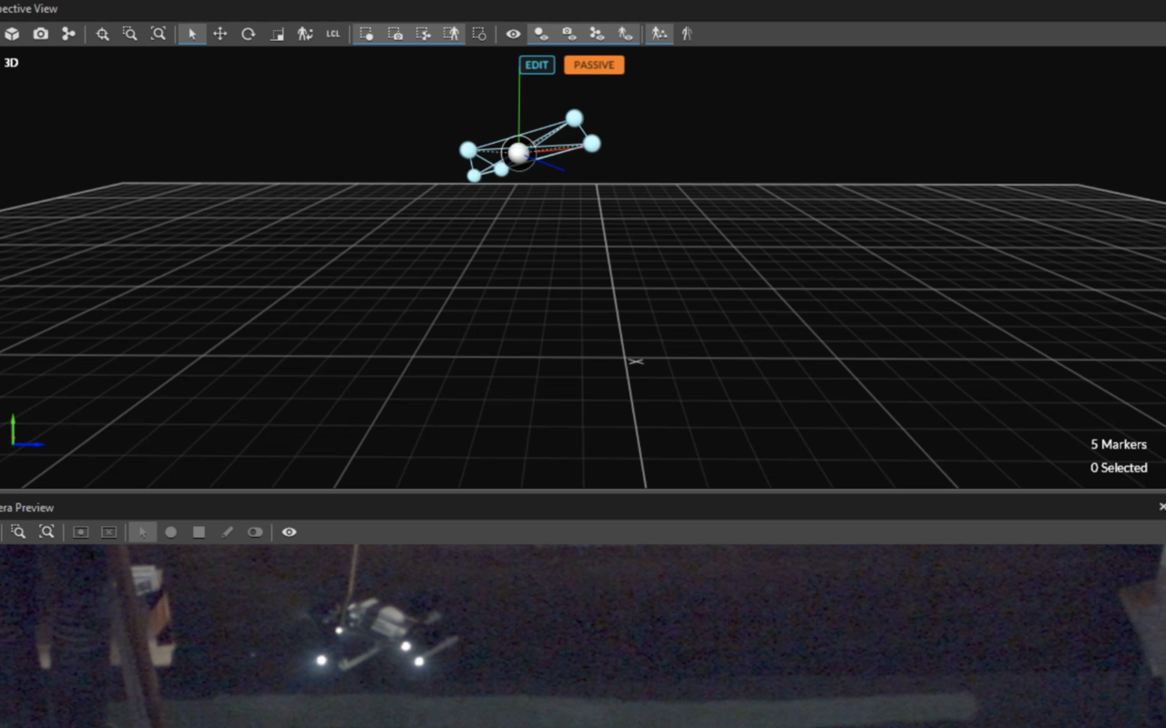Select the pencil draw mask tool
Image resolution: width=1166 pixels, height=728 pixels.
point(227,531)
